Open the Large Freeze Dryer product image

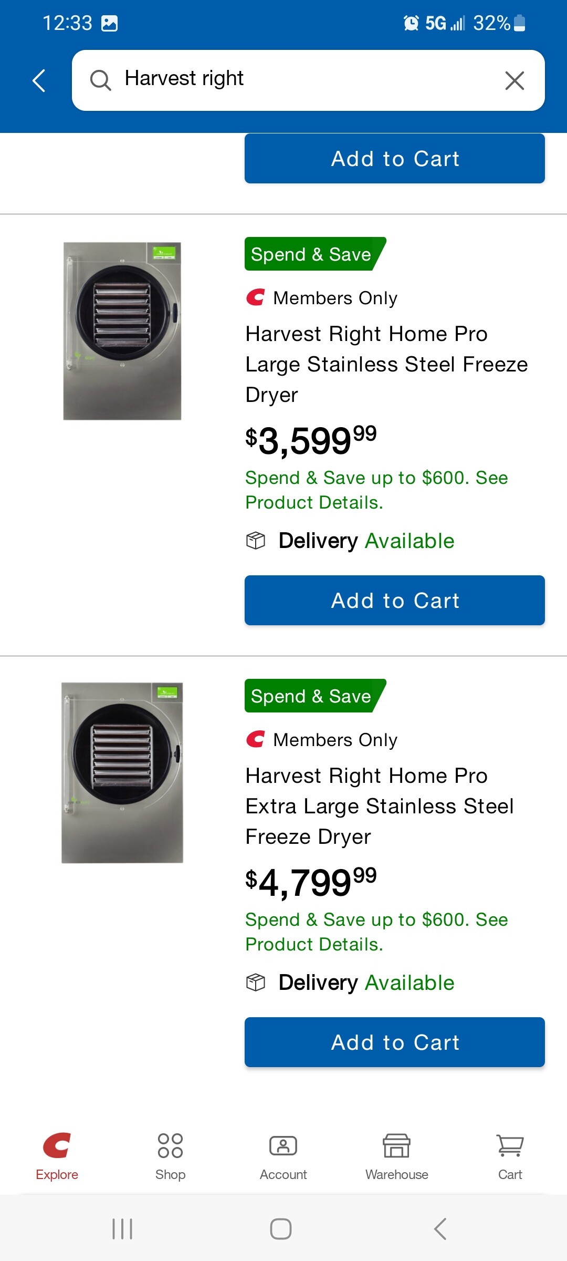point(122,331)
